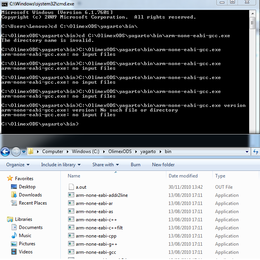Click the folder icon in address bar

[31, 152]
